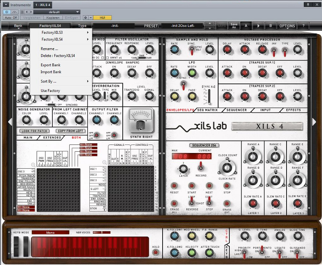
Task: Click the bypass curve icon beside power
Action: pyautogui.click(x=14, y=12)
